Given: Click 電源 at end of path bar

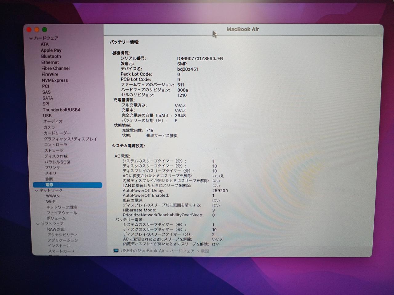Looking at the screenshot, I should click(205, 251).
